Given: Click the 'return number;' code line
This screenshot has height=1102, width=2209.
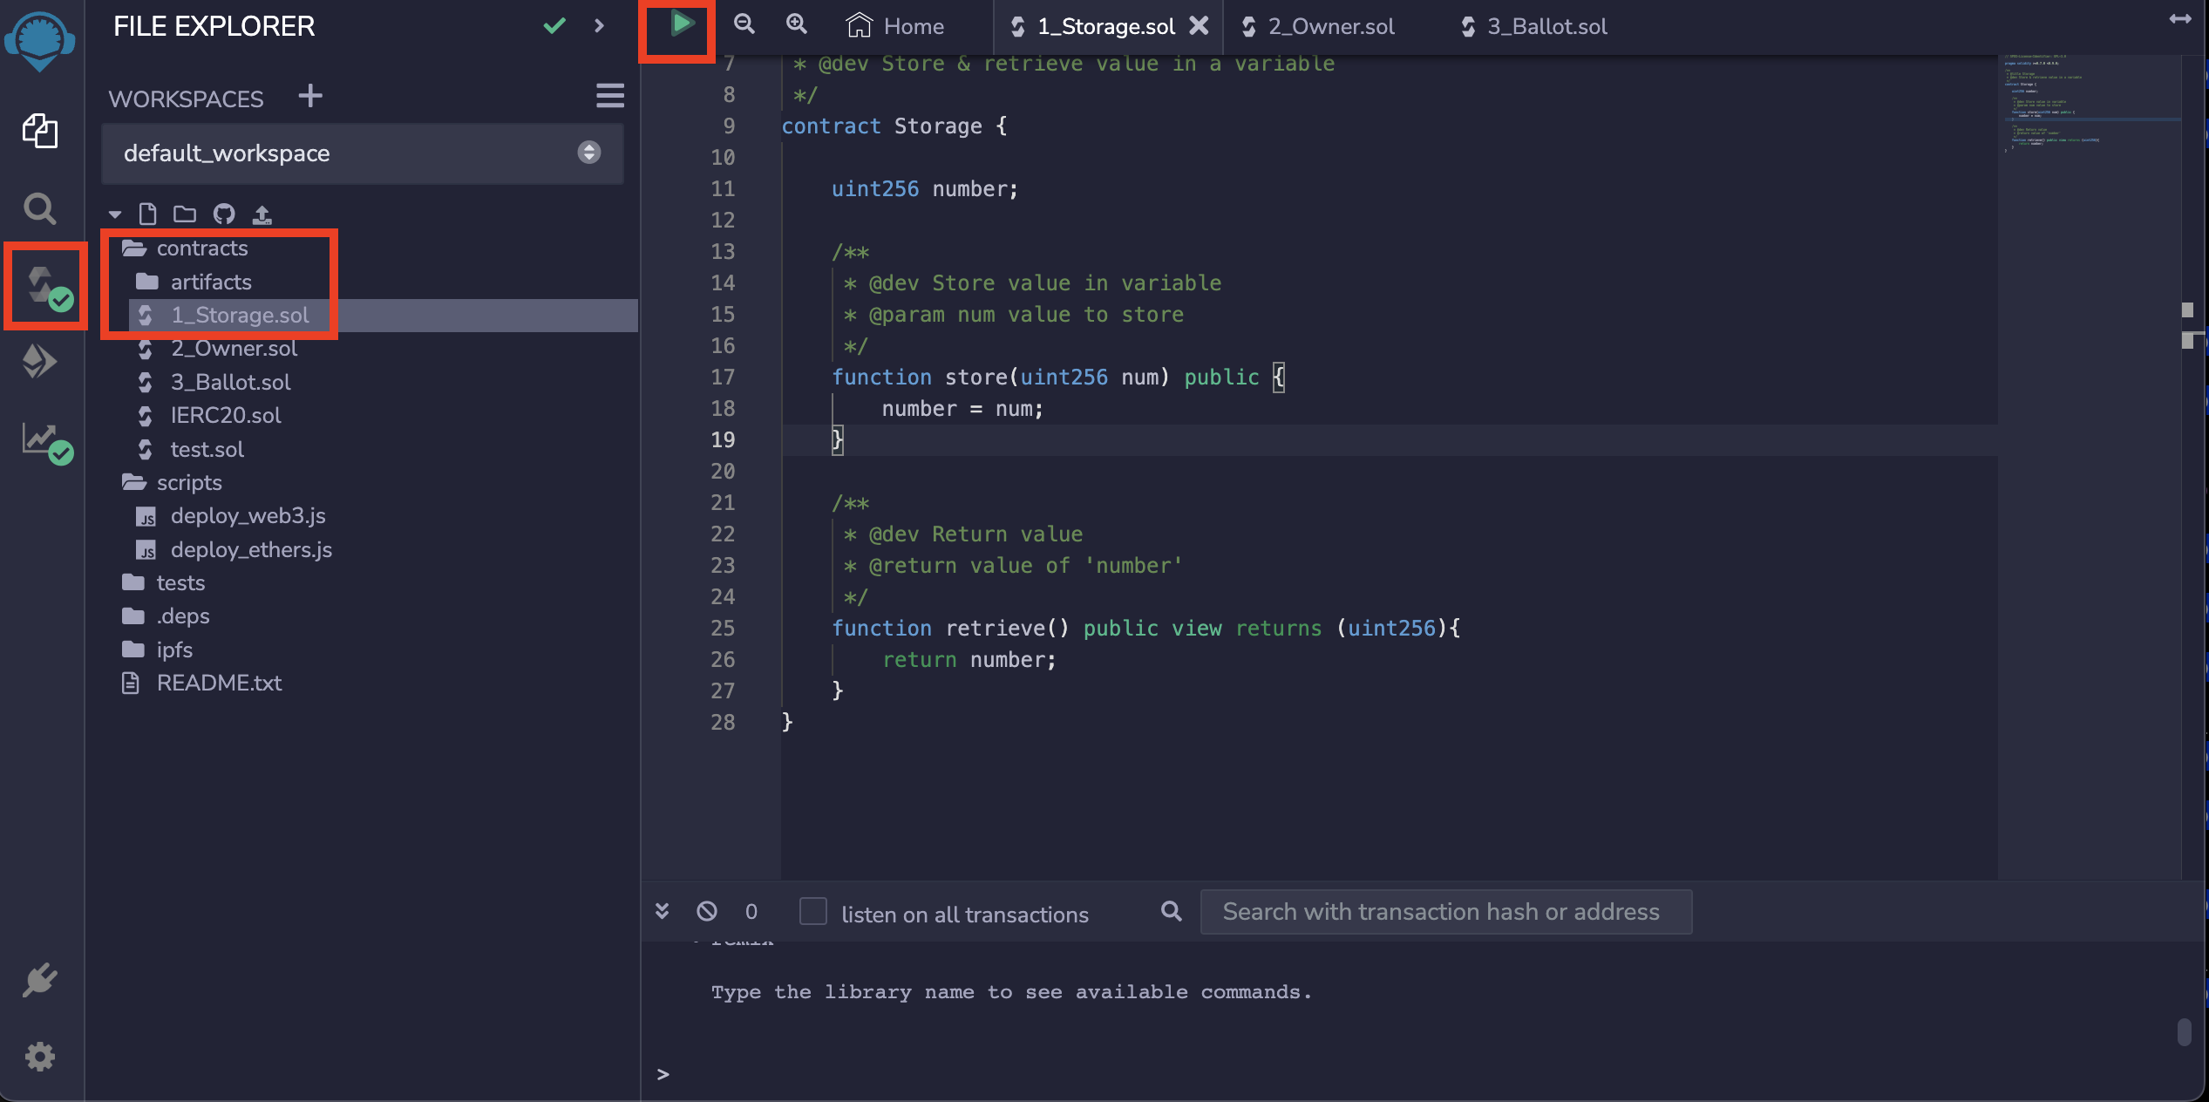Looking at the screenshot, I should 969,659.
